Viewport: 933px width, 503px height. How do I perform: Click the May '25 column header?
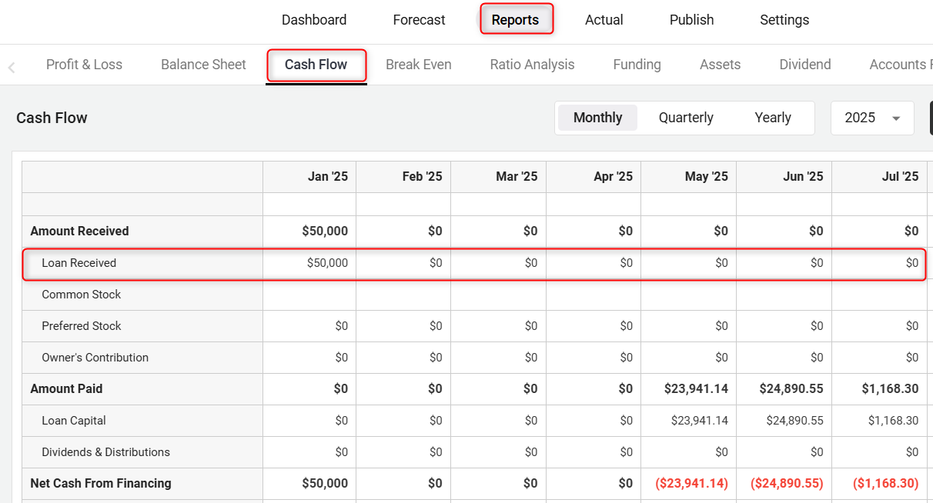click(x=689, y=177)
